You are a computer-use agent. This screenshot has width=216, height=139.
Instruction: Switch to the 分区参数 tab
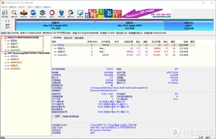coord(57,38)
